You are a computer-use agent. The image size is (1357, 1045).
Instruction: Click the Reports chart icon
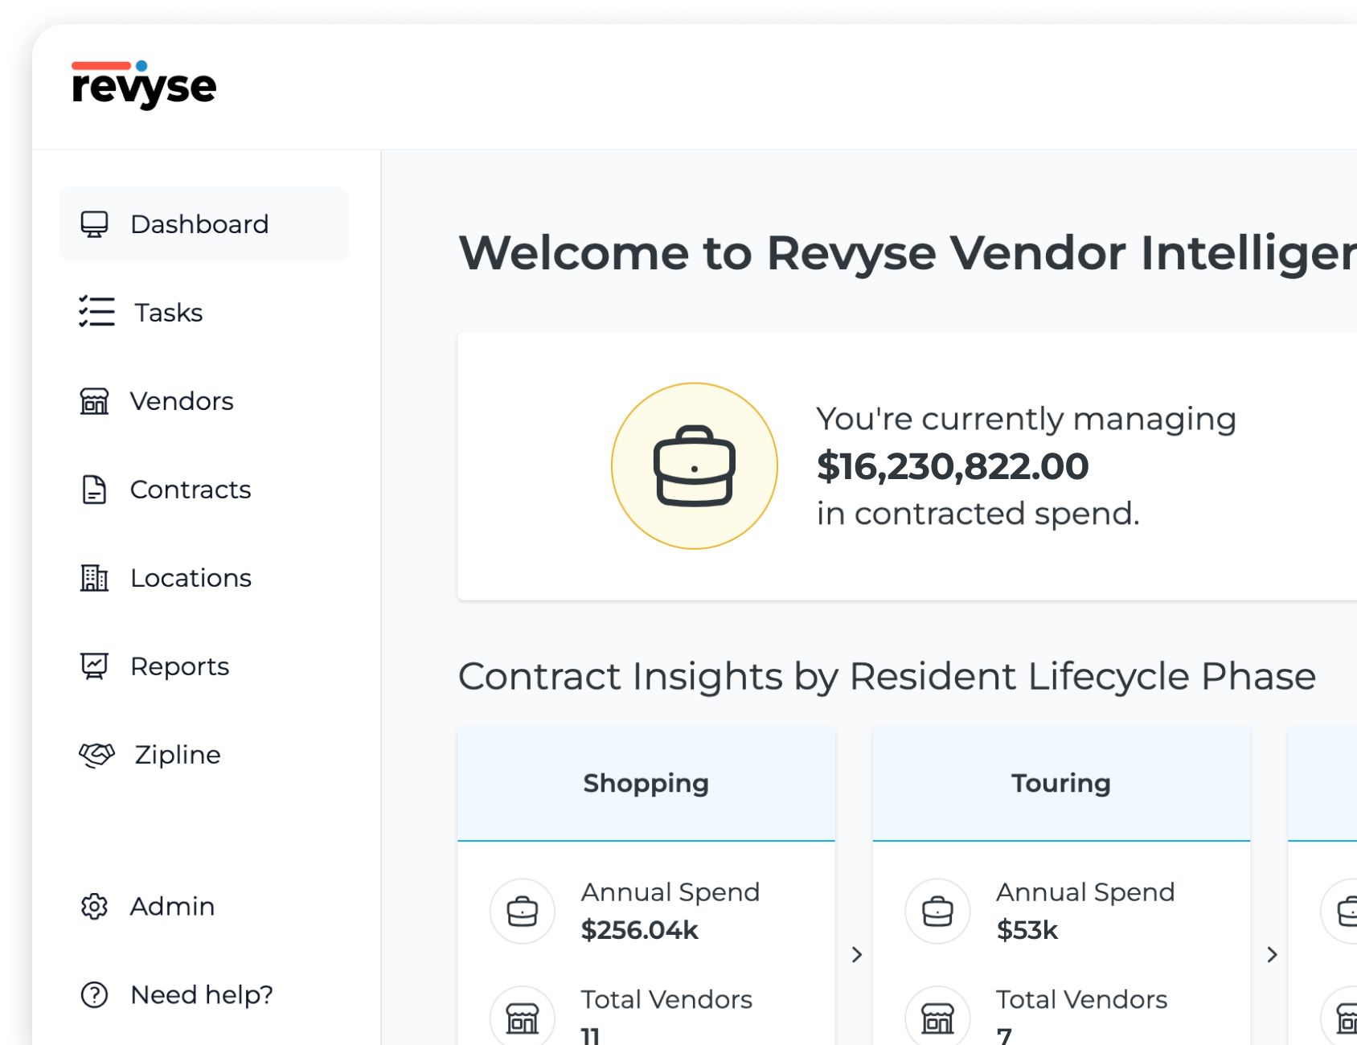click(94, 666)
